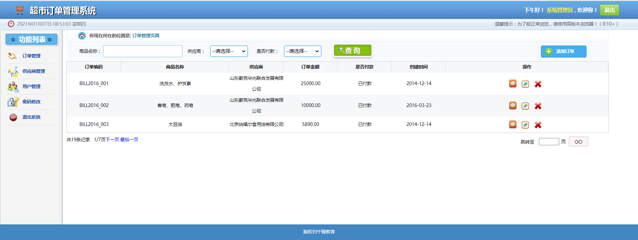Click the 密码修改 sidebar icon

13,102
